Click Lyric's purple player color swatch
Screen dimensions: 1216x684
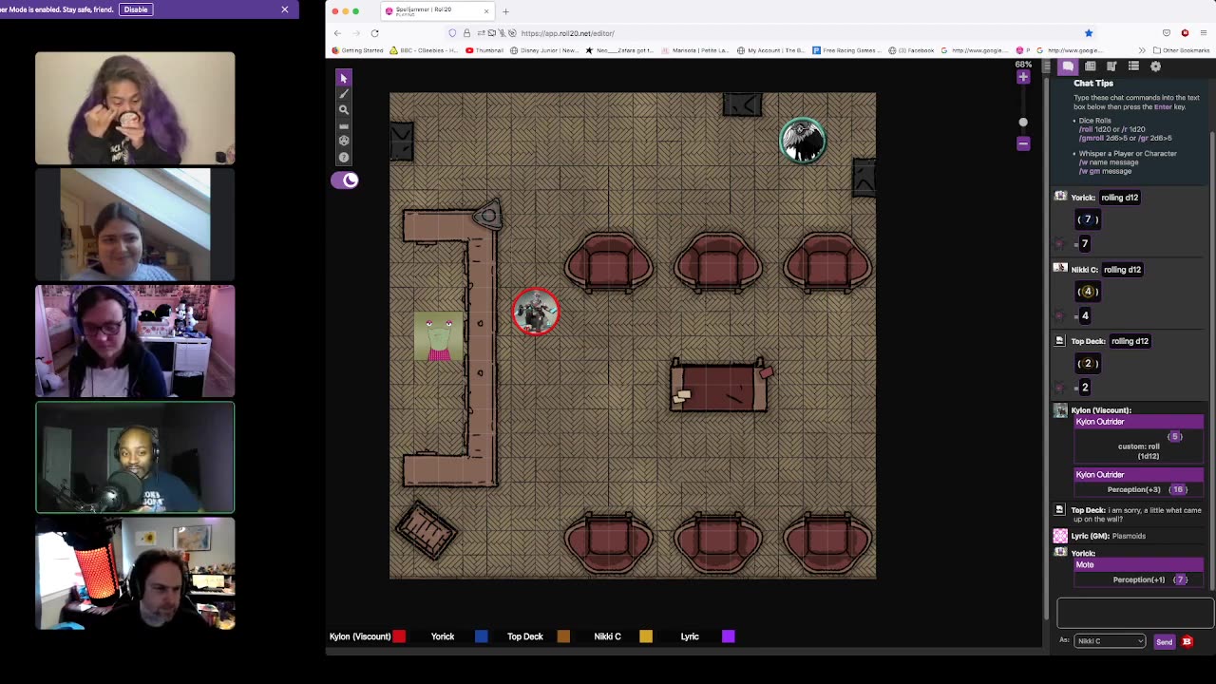pos(728,636)
